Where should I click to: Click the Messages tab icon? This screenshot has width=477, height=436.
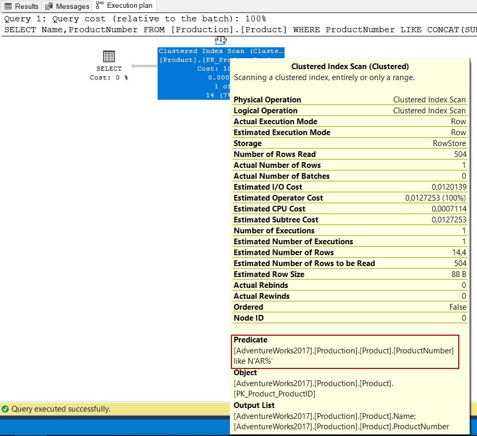click(x=49, y=6)
